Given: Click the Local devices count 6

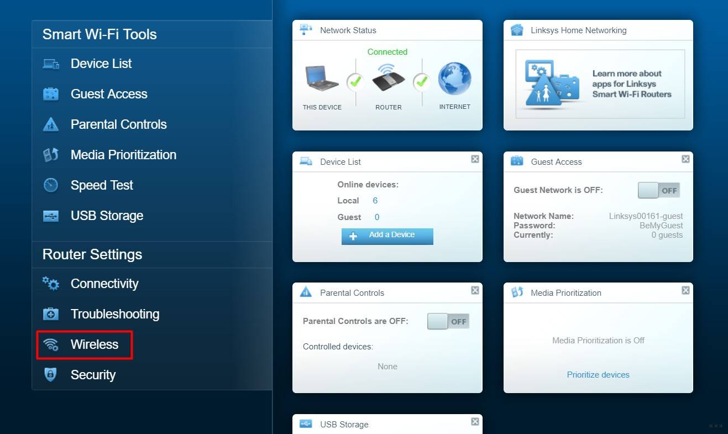Looking at the screenshot, I should point(375,201).
